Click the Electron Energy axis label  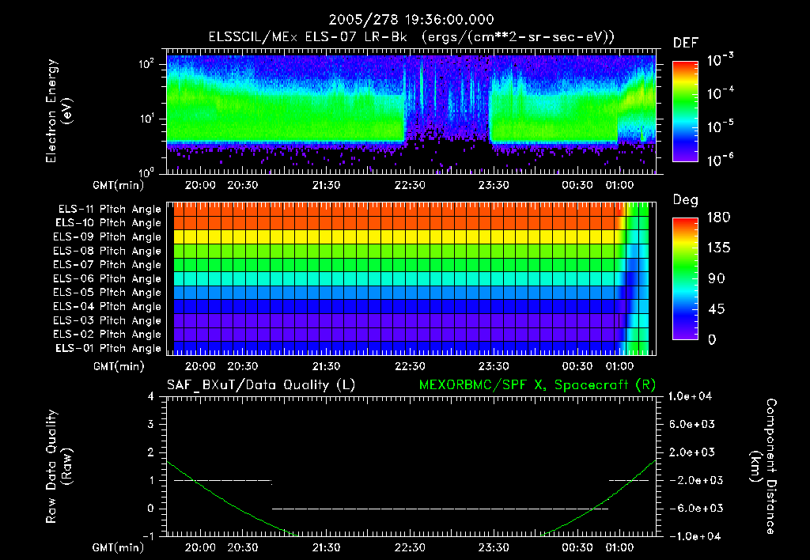pos(59,111)
